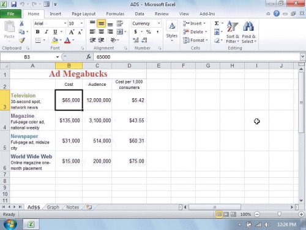Open the Page Layout ribbon tab
This screenshot has width=306, height=230.
[x=84, y=14]
